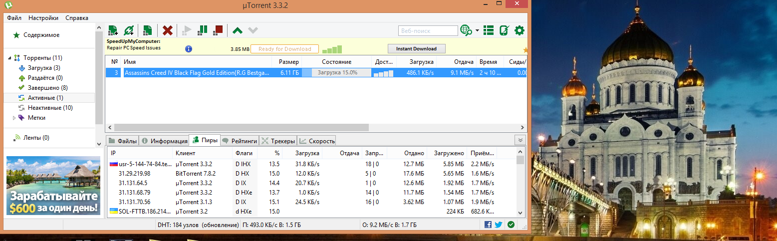Image resolution: width=777 pixels, height=241 pixels.
Task: Open the search engine dropdown arrow
Action: click(477, 30)
